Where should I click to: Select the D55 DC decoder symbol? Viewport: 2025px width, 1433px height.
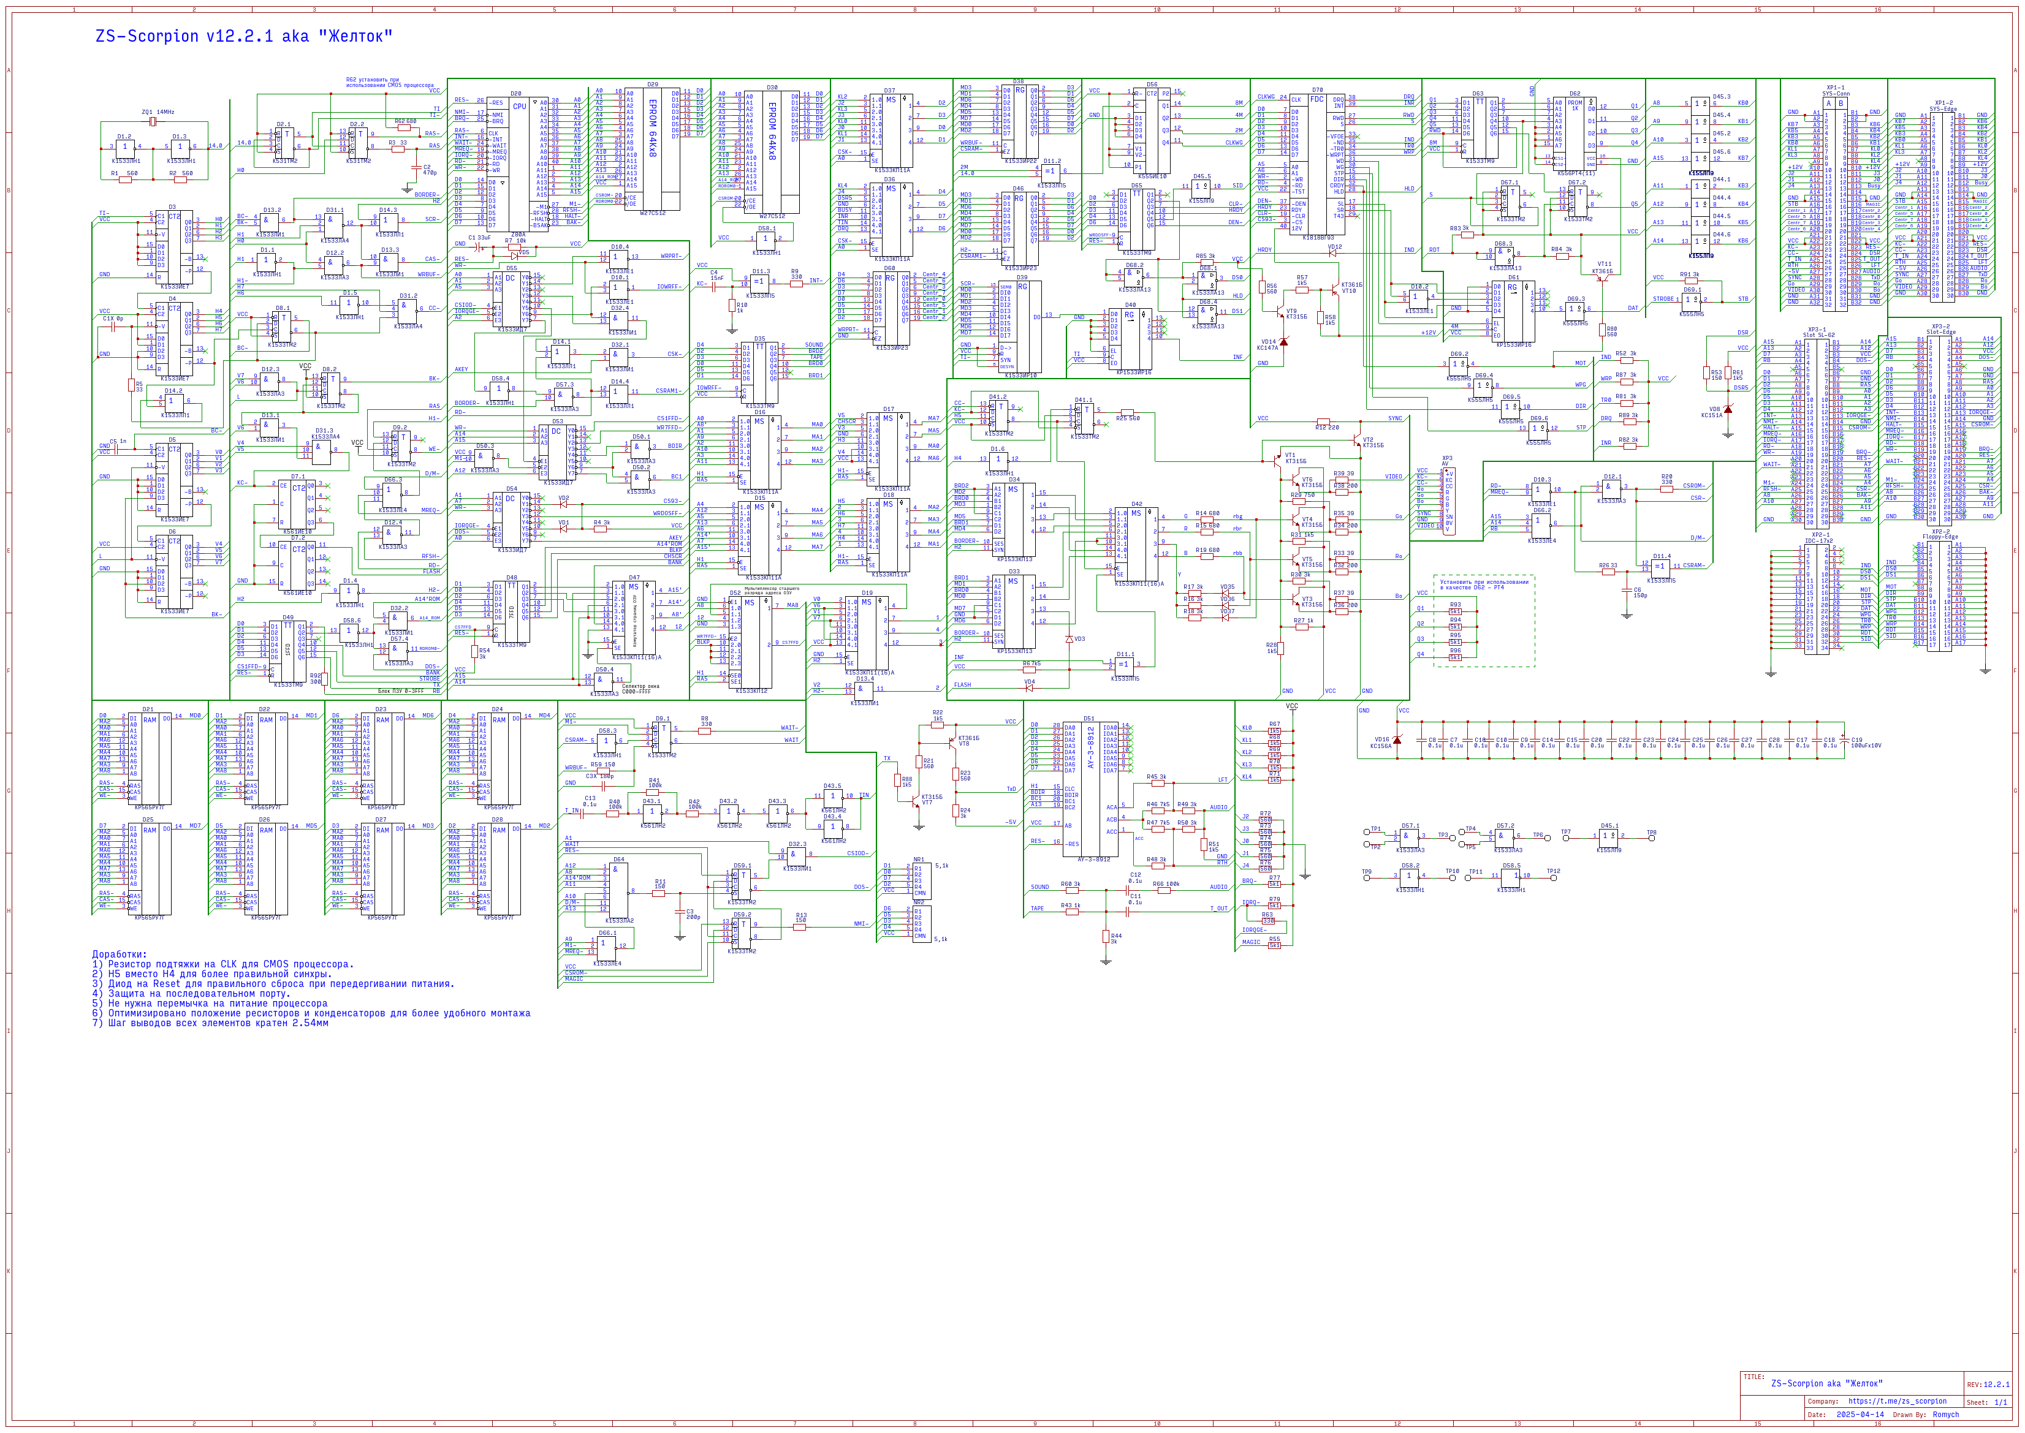pyautogui.click(x=511, y=300)
